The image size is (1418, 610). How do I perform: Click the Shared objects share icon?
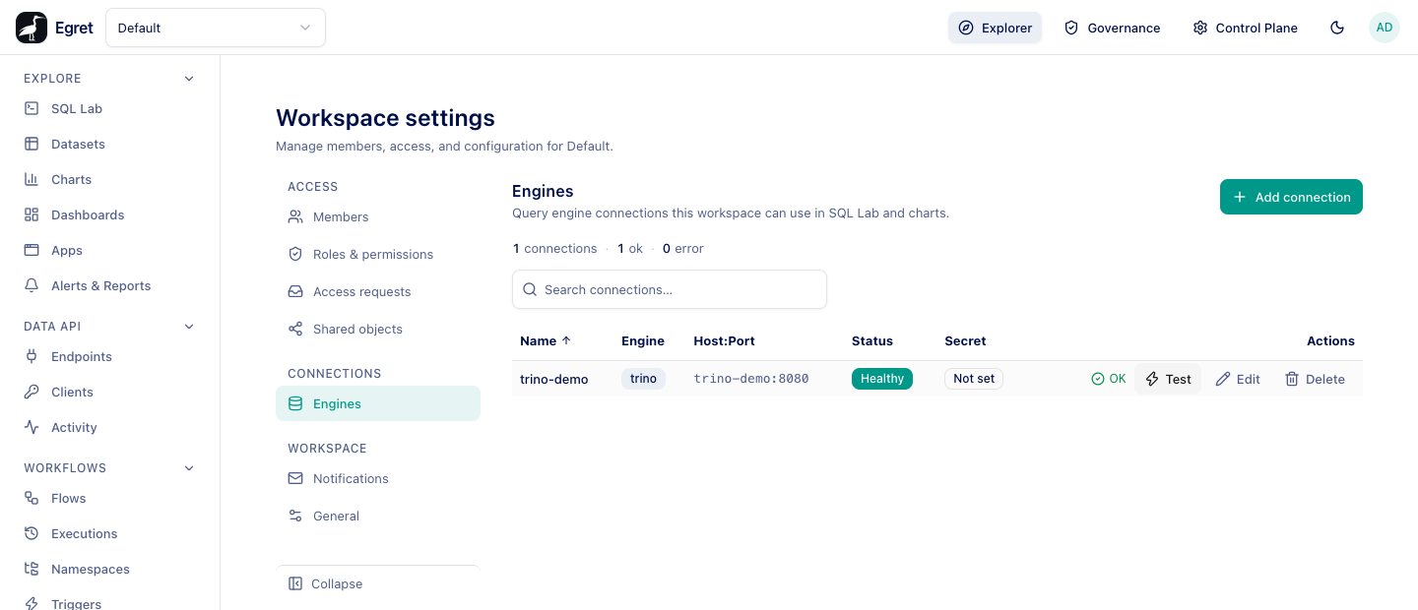pos(295,329)
